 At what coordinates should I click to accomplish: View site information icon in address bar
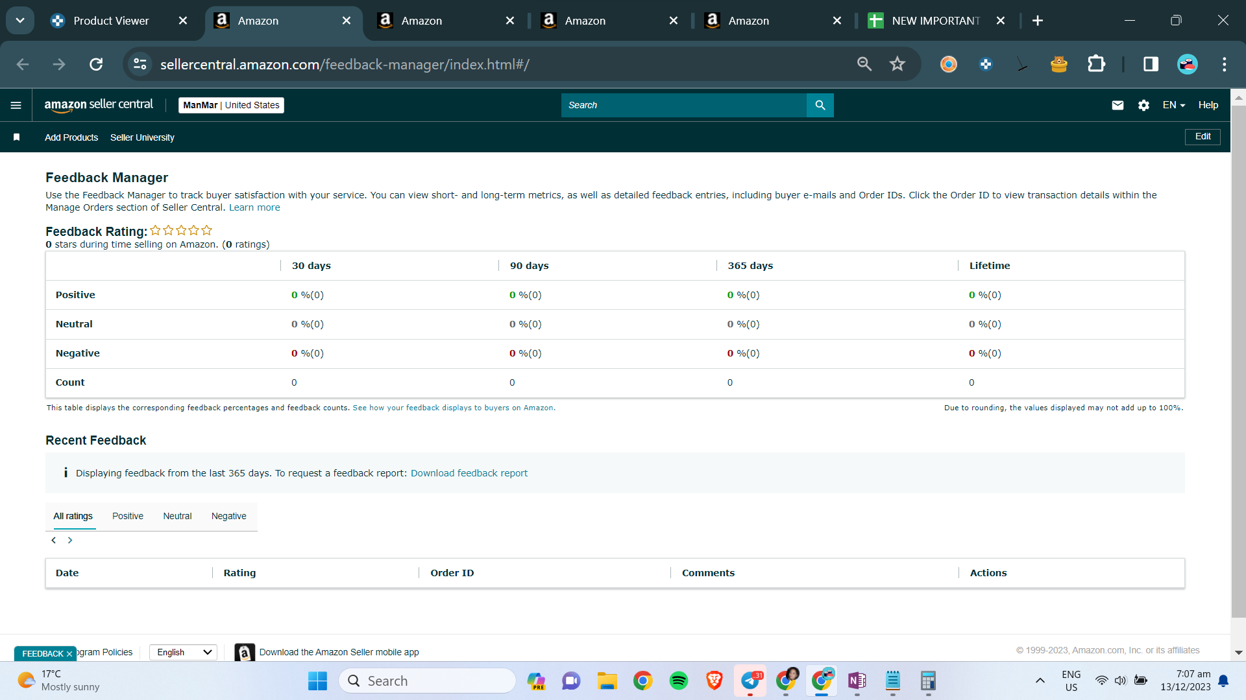pyautogui.click(x=140, y=64)
